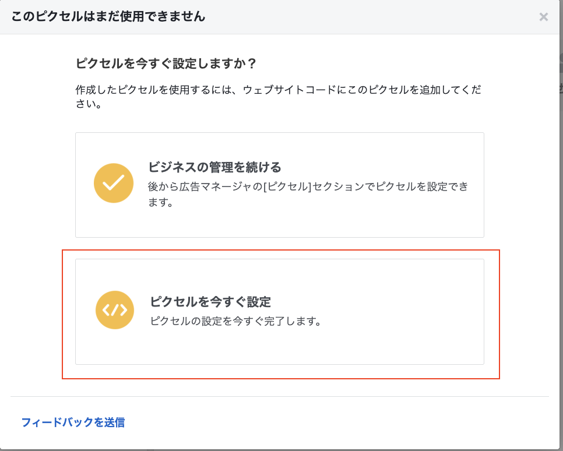Click the yellow checkmark circle icon
563x451 pixels.
pos(114,183)
